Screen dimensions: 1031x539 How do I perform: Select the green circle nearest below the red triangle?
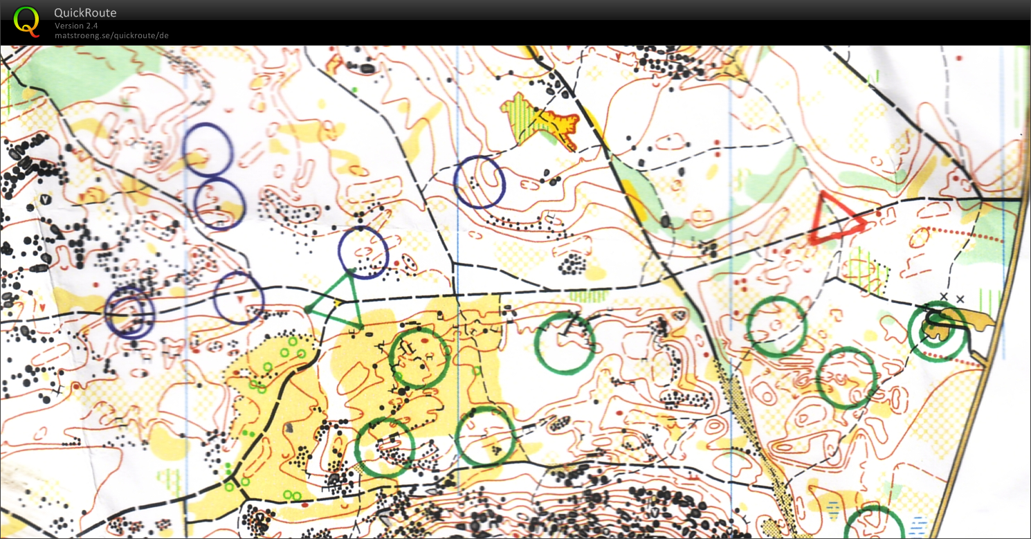point(776,326)
